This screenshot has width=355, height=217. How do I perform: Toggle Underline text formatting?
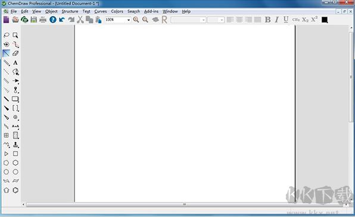[286, 20]
